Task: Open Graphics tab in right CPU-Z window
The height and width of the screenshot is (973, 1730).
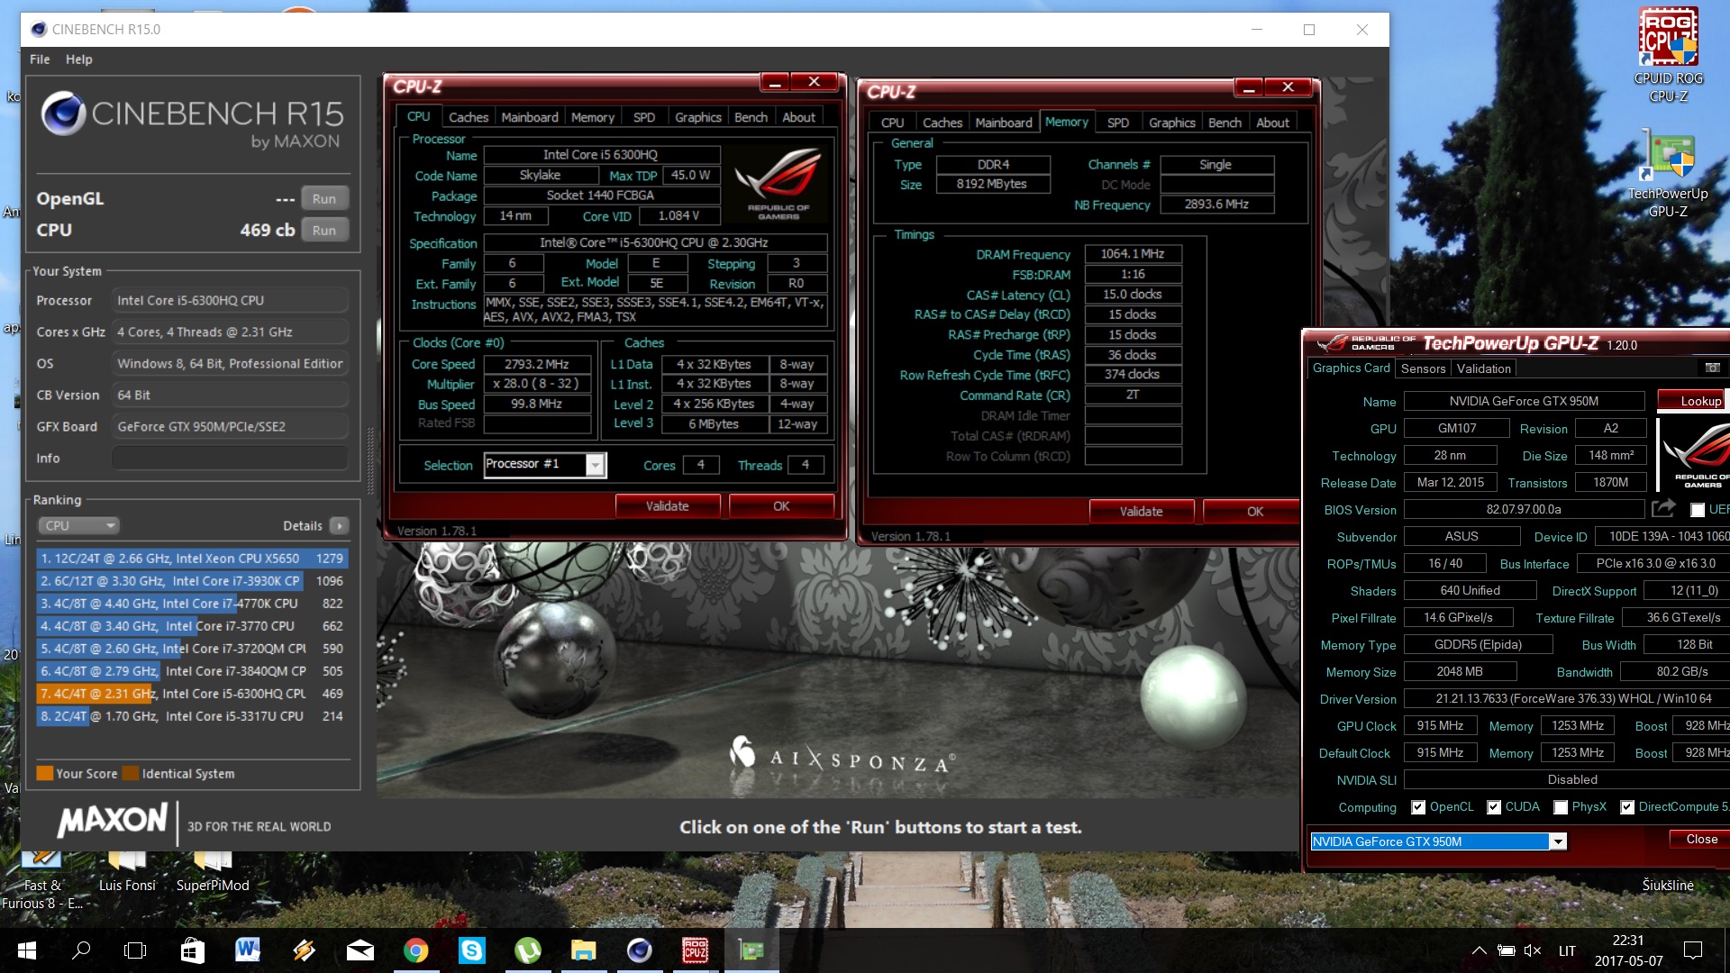Action: [1171, 123]
